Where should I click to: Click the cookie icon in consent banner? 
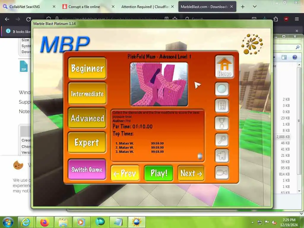pos(18,165)
